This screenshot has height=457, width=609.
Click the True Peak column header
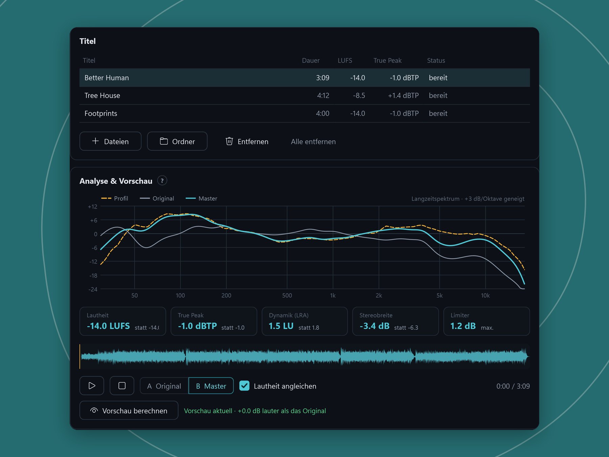click(387, 60)
